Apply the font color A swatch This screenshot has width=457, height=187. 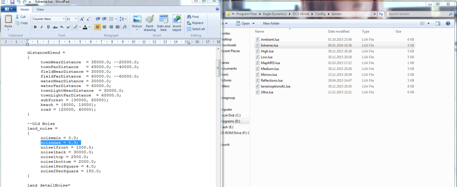coord(85,27)
